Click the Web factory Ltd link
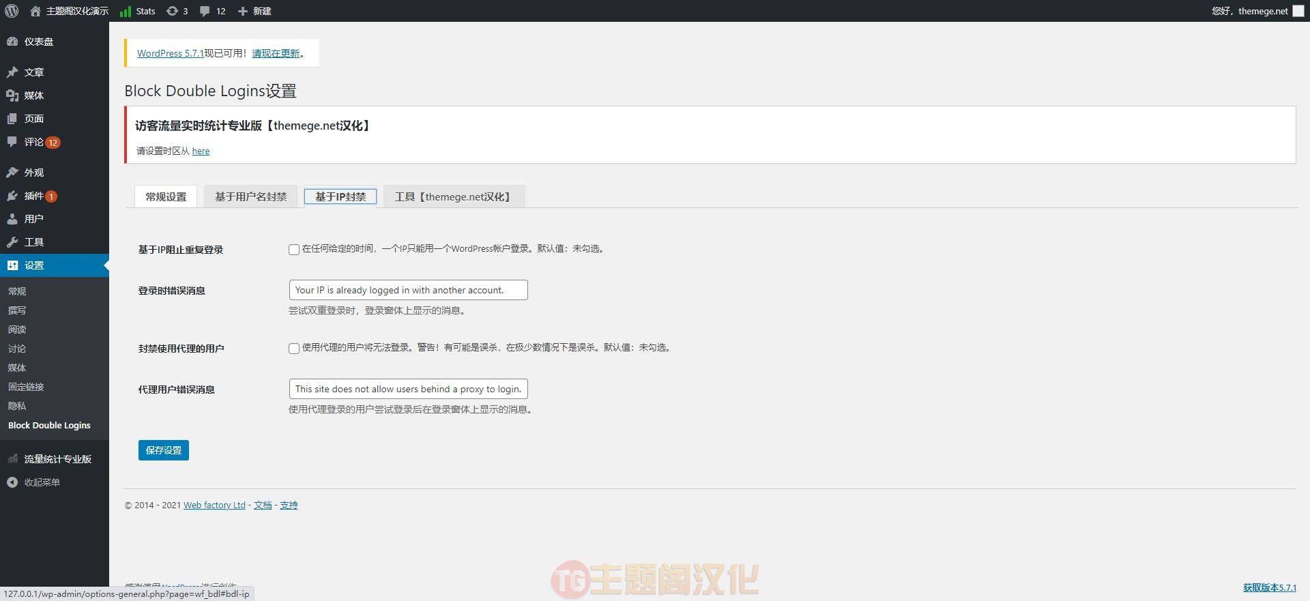The height and width of the screenshot is (601, 1310). click(x=214, y=505)
